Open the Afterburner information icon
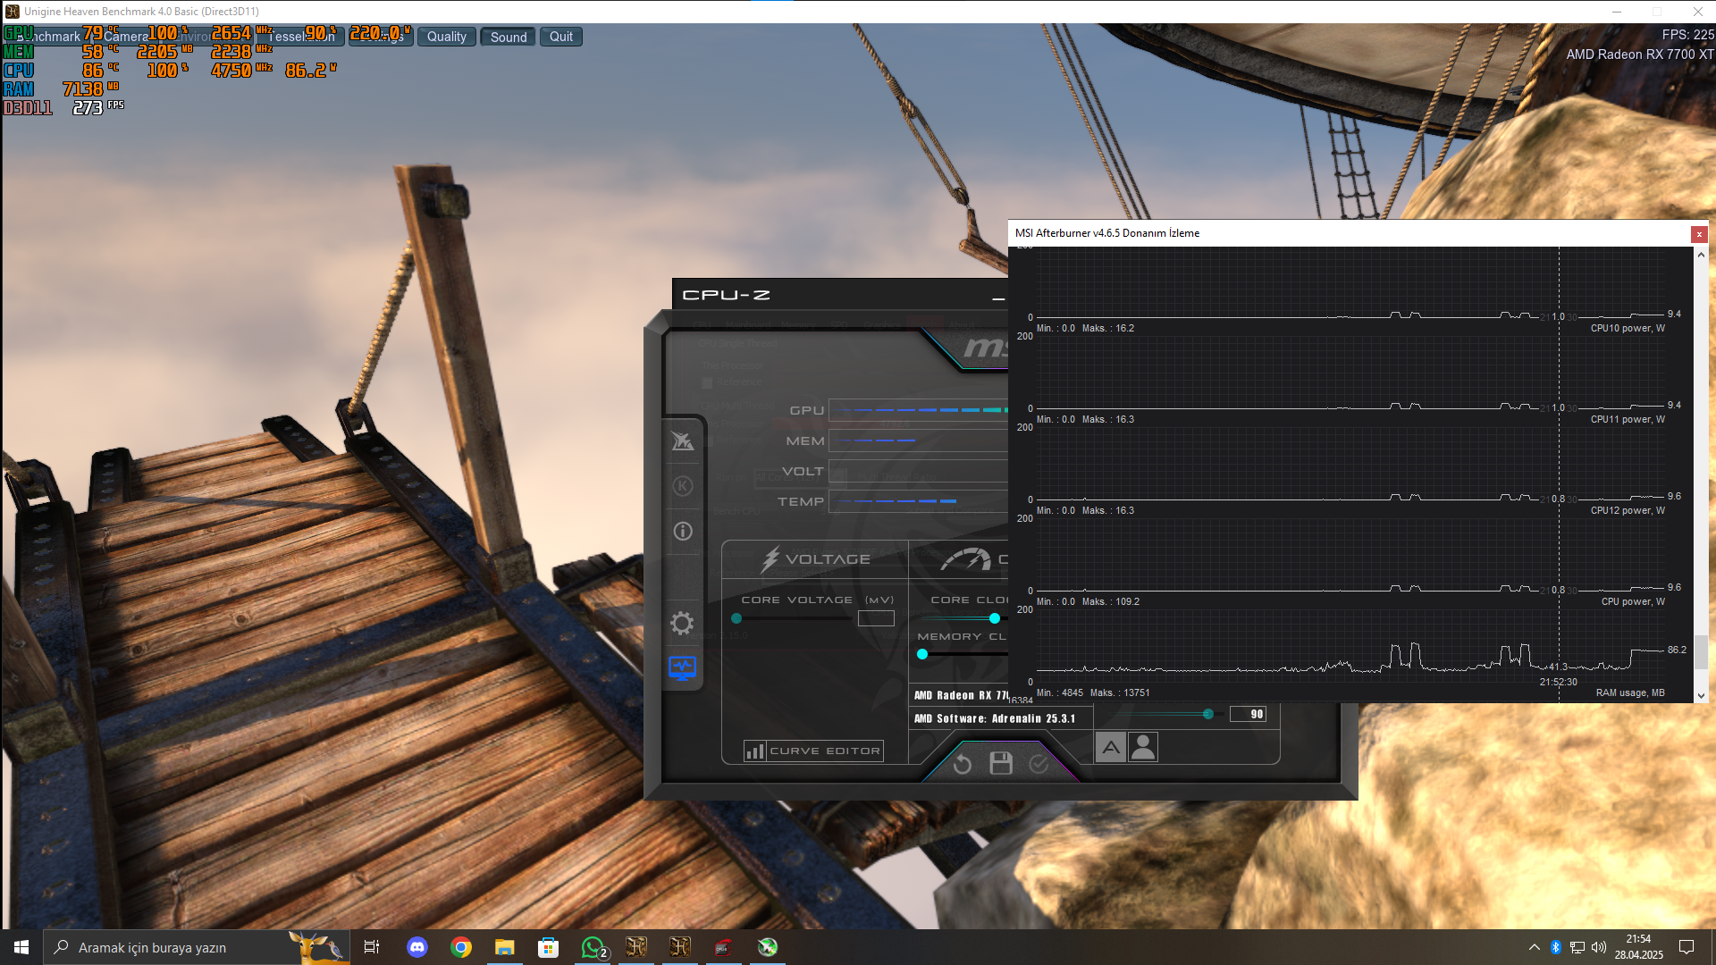 point(683,532)
